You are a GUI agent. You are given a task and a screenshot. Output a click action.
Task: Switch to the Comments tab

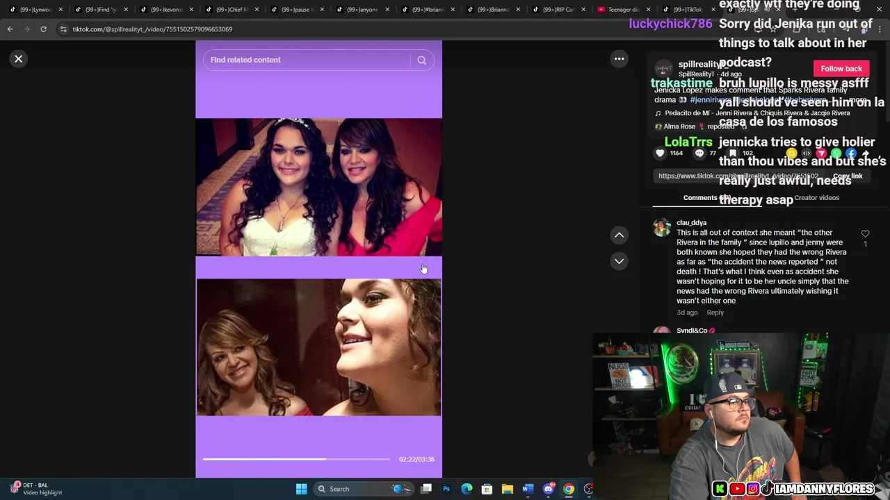(x=706, y=198)
